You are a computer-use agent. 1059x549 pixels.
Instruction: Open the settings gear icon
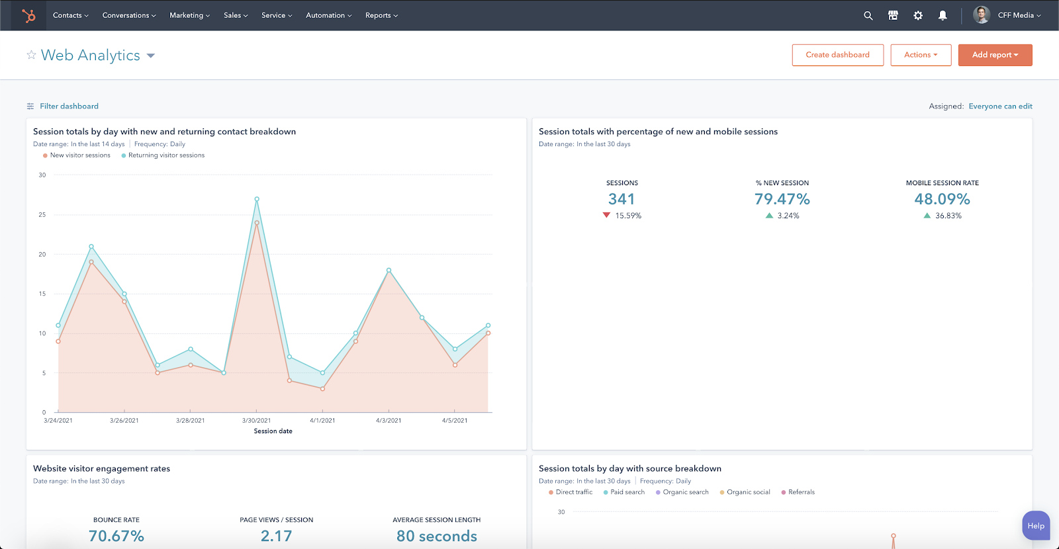pos(918,15)
